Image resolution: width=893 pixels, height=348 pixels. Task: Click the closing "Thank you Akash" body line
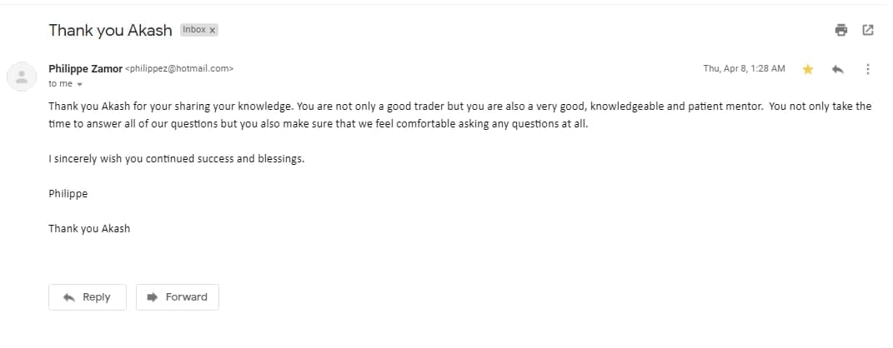pos(89,228)
